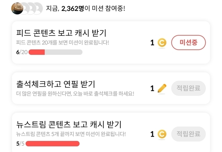
Task: Tap the 뉴스트림 5개 mission description
Action: pos(71,134)
